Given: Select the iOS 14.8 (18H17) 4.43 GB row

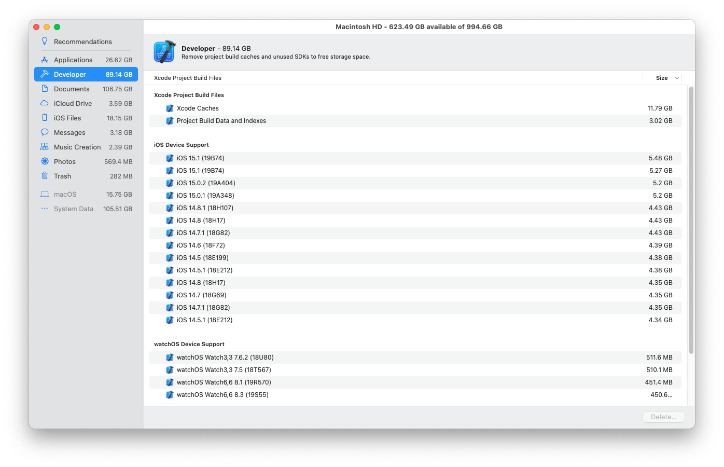Looking at the screenshot, I should point(415,221).
